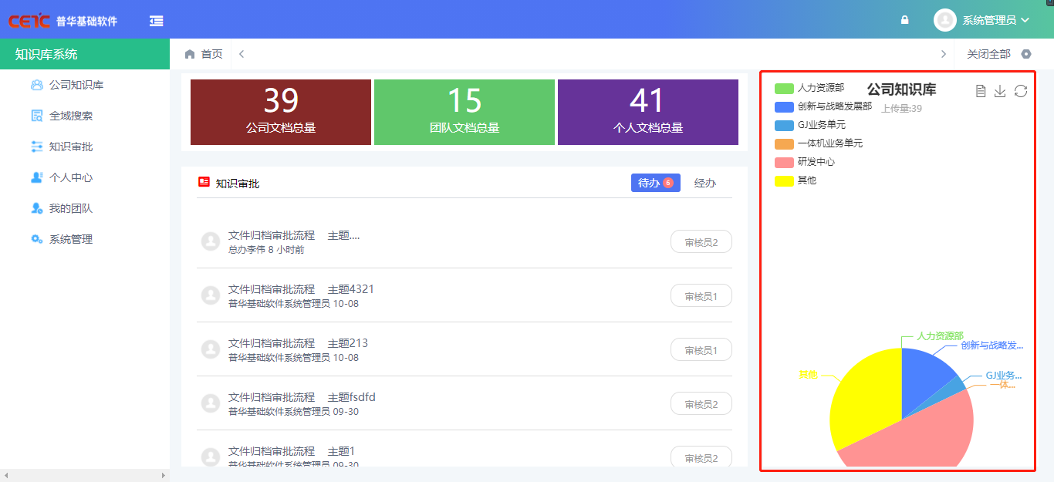This screenshot has width=1054, height=482.
Task: Open the chart data view icon
Action: pyautogui.click(x=981, y=91)
